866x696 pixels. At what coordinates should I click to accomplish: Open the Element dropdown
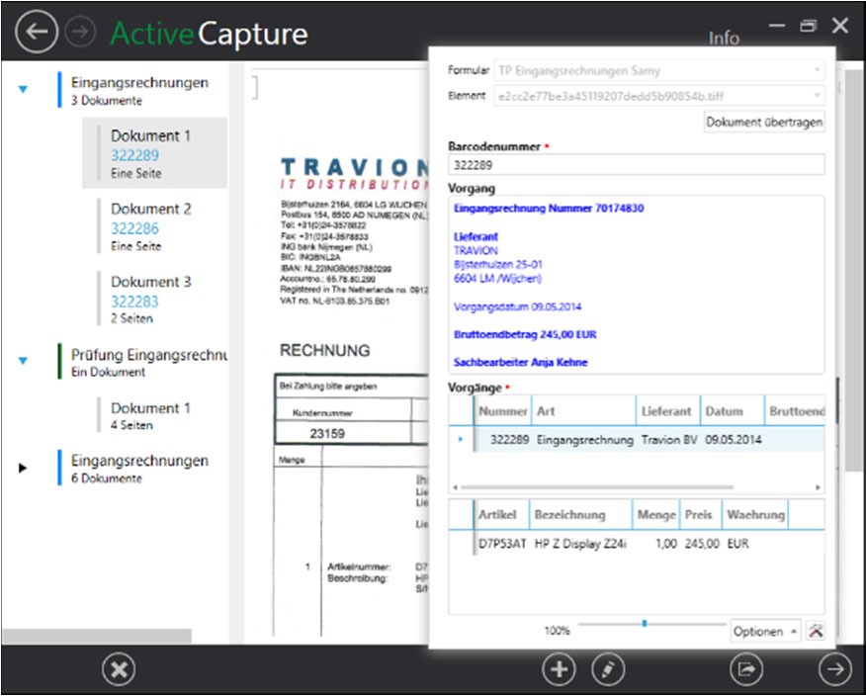[819, 96]
